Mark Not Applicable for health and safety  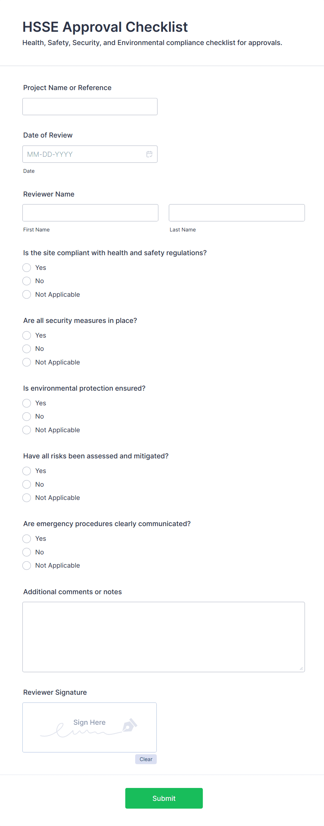click(x=26, y=294)
